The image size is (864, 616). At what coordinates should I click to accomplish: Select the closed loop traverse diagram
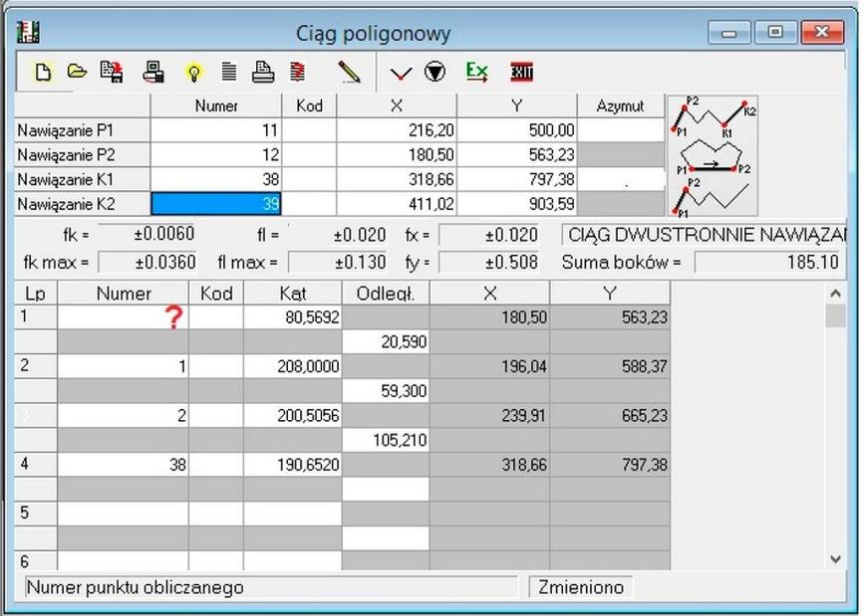point(714,161)
